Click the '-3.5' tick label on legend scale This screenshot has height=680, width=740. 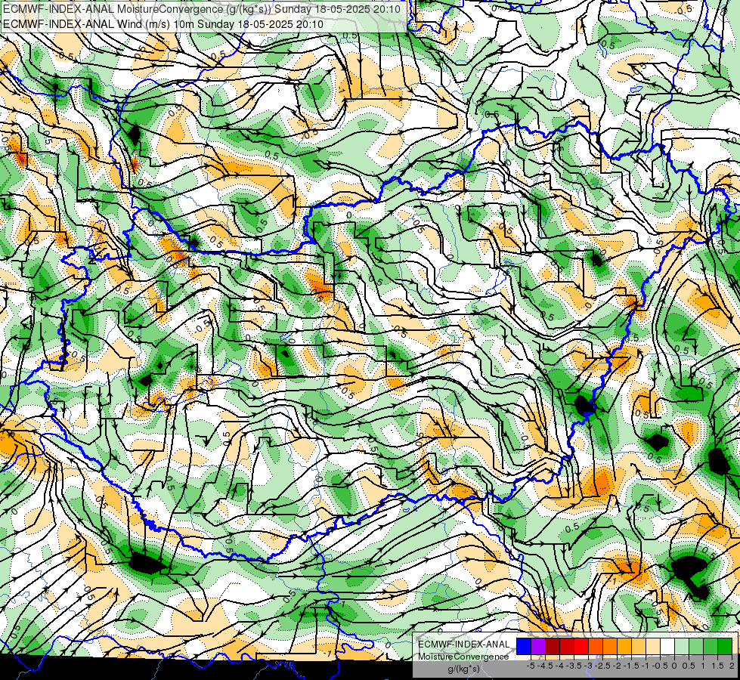[574, 666]
